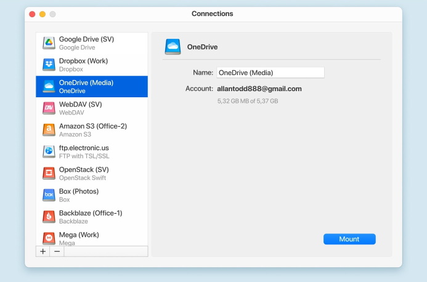
Task: Click the WebDAV drive icon
Action: pos(49,108)
